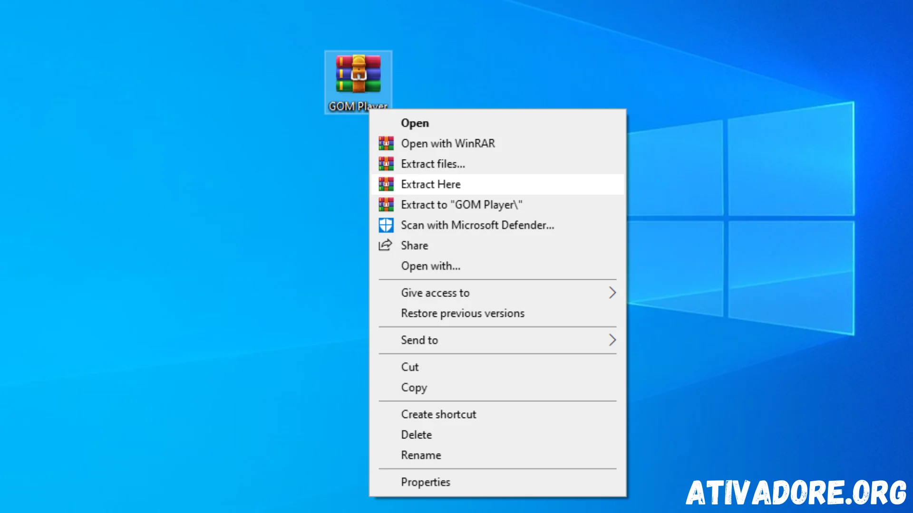Viewport: 913px width, 513px height.
Task: Click the Extract files icon
Action: click(386, 163)
